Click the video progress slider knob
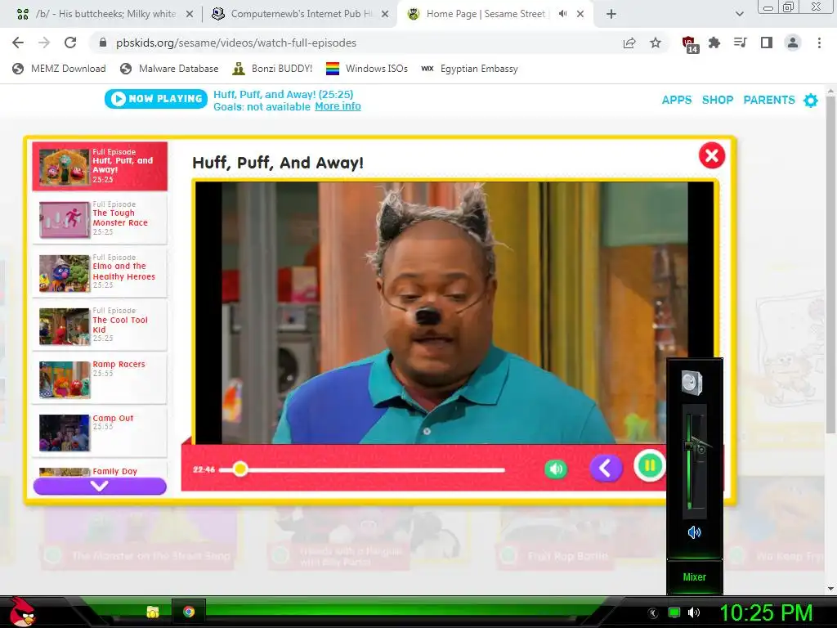The height and width of the screenshot is (628, 837). (240, 469)
